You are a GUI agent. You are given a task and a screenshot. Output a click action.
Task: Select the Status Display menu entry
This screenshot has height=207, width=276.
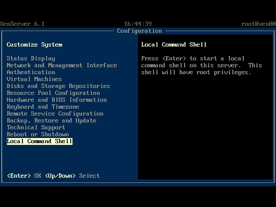[x=31, y=59]
